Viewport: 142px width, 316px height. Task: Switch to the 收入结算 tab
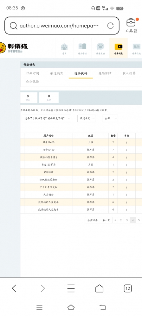pyautogui.click(x=129, y=73)
